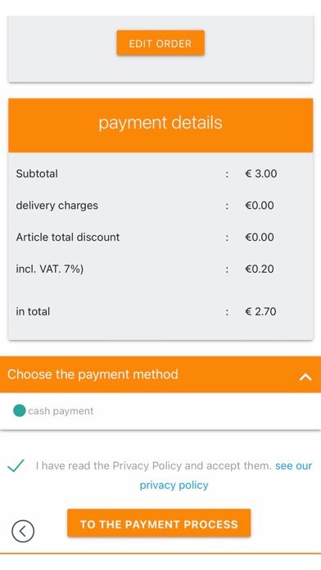
Task: Tap the VAT amount €0.20
Action: pyautogui.click(x=260, y=269)
